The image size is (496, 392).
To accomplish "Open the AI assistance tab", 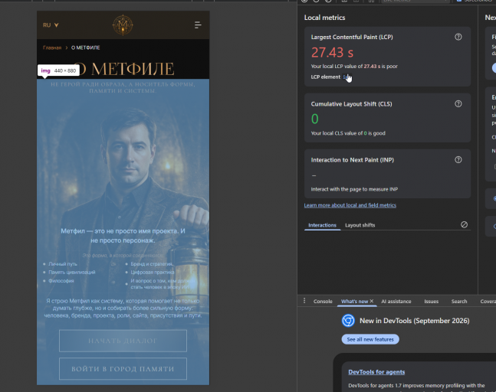I will click(x=396, y=302).
